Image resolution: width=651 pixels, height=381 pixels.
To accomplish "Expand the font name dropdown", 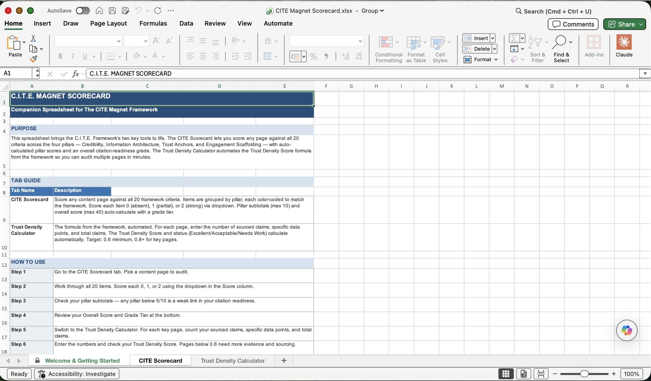I will [x=119, y=41].
